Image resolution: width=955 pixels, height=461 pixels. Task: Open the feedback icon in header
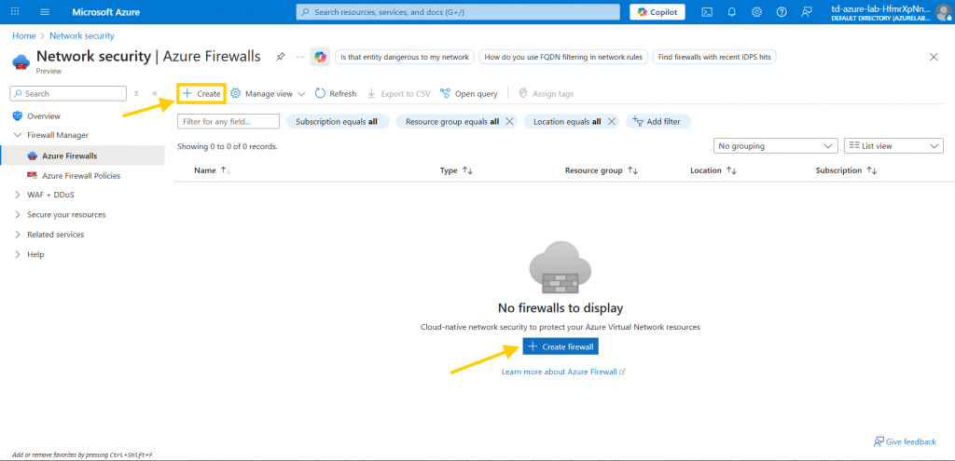(806, 12)
